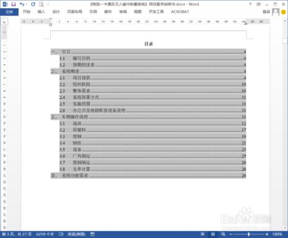
Task: Open the Help question mark icon
Action: (x=250, y=4)
